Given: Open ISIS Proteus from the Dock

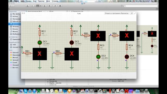Looking at the screenshot, I should tap(131, 91).
